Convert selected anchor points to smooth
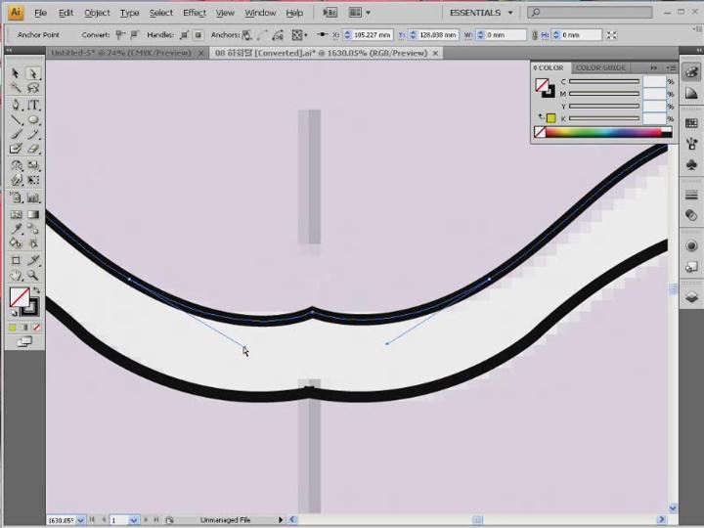Image resolution: width=704 pixels, height=528 pixels. tap(134, 34)
